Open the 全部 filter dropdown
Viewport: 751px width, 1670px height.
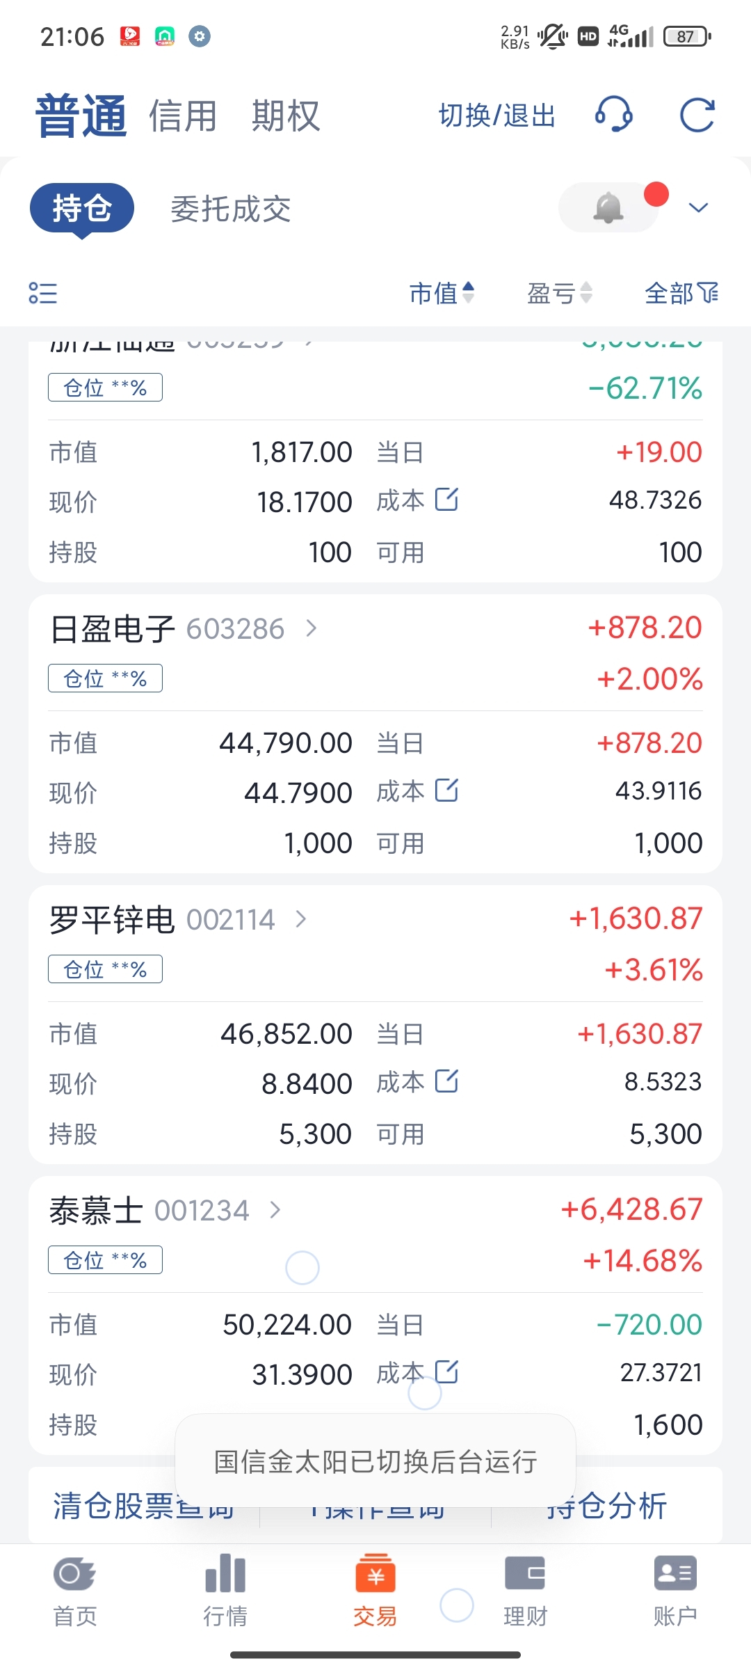[x=681, y=293]
